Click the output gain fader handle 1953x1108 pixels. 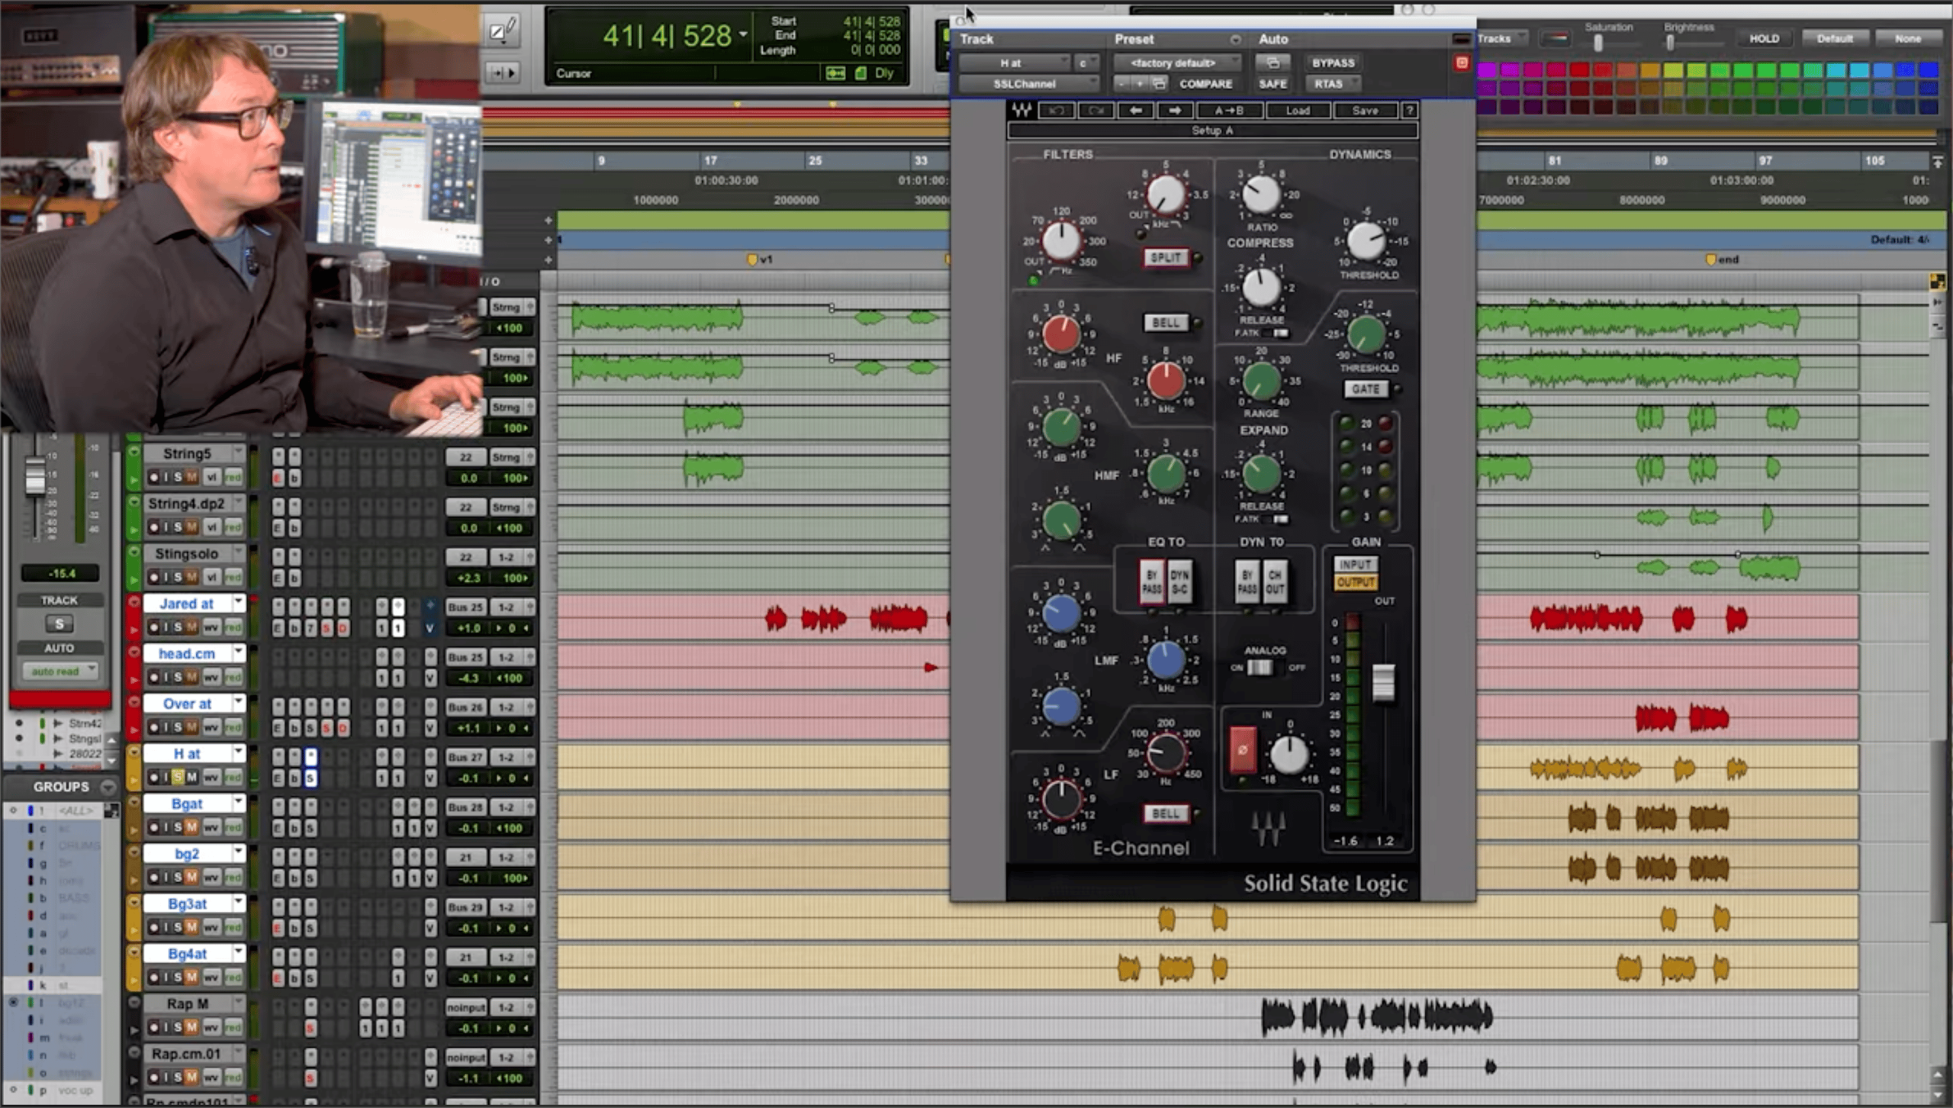coord(1383,682)
